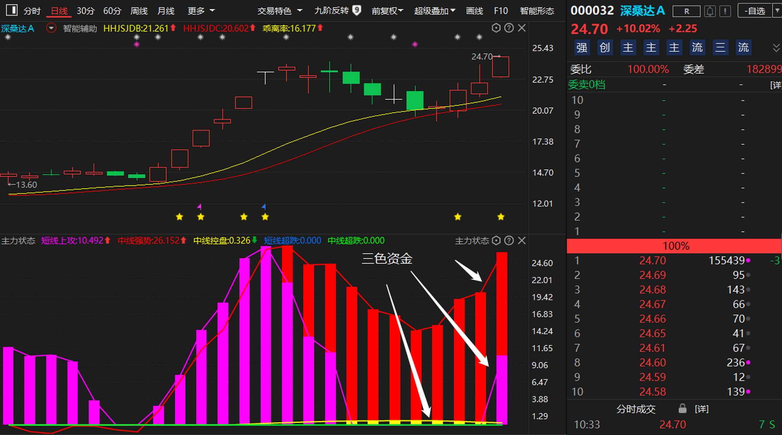782x435 pixels.
Task: Open the 自选 dropdown arrow
Action: [x=777, y=11]
